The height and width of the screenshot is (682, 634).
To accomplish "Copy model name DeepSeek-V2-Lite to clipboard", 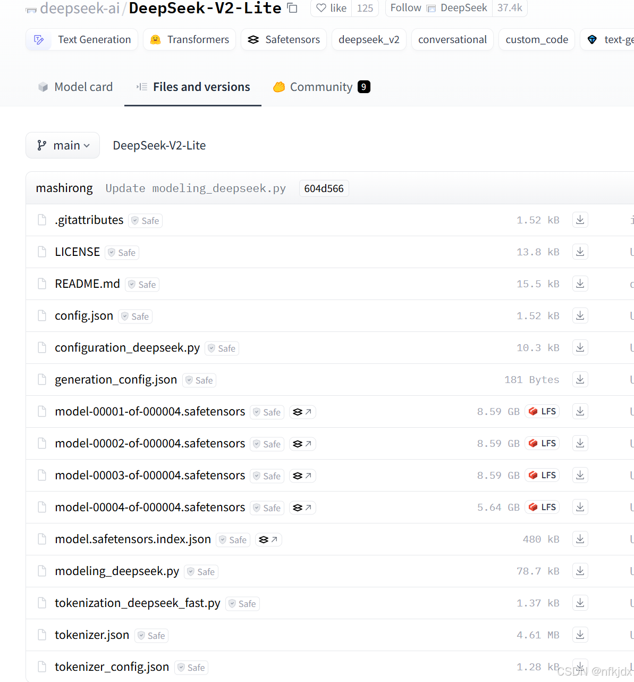I will (292, 8).
